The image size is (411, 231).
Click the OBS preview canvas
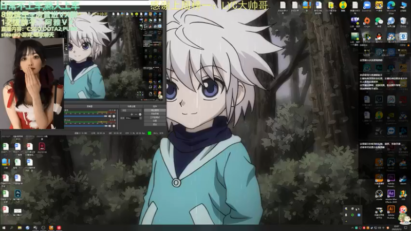click(114, 55)
